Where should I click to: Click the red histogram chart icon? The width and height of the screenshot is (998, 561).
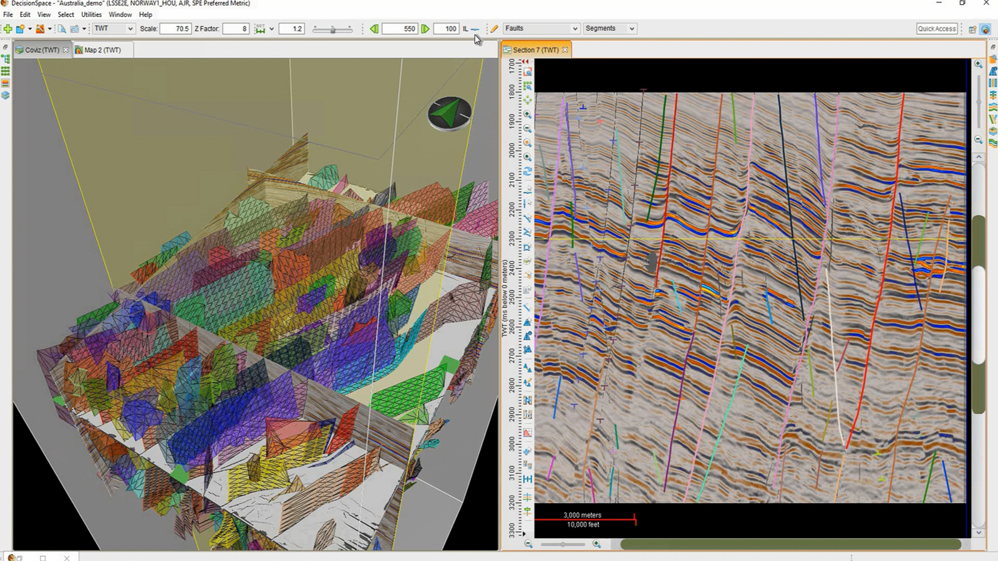click(528, 433)
